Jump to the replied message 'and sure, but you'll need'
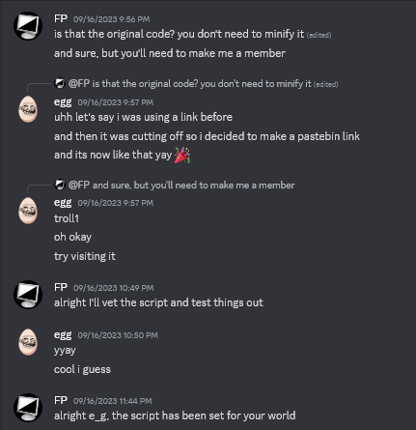 [193, 186]
